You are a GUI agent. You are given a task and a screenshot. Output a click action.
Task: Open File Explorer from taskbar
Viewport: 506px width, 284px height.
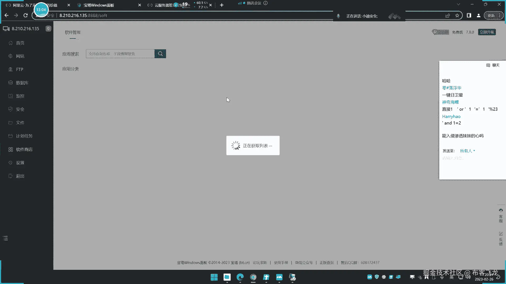point(227,277)
